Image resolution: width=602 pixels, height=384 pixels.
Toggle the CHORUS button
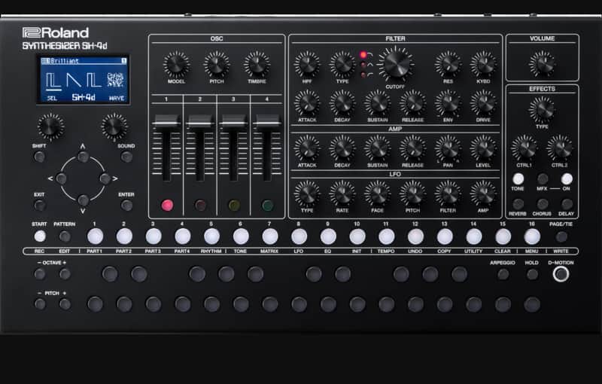click(x=543, y=204)
